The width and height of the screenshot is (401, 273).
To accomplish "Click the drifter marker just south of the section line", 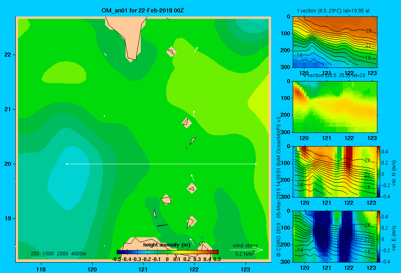I will pyautogui.click(x=192, y=177).
